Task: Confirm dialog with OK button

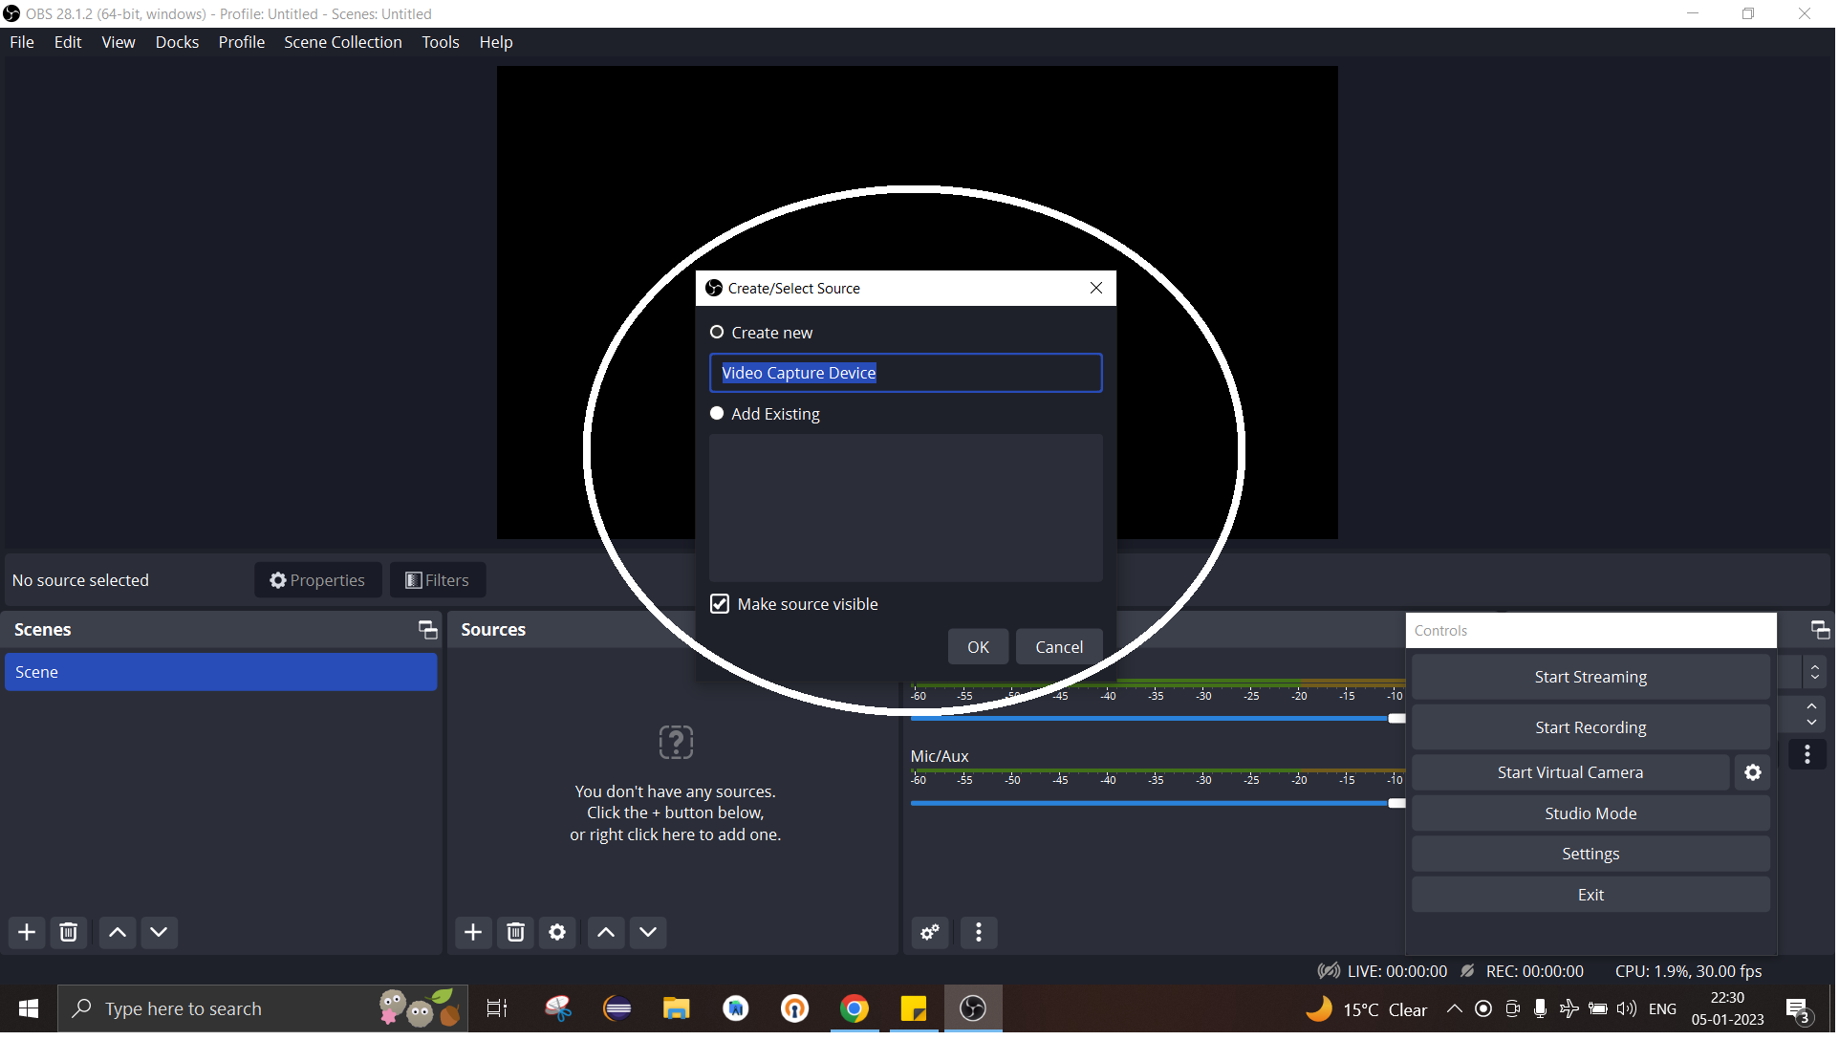Action: pyautogui.click(x=980, y=648)
